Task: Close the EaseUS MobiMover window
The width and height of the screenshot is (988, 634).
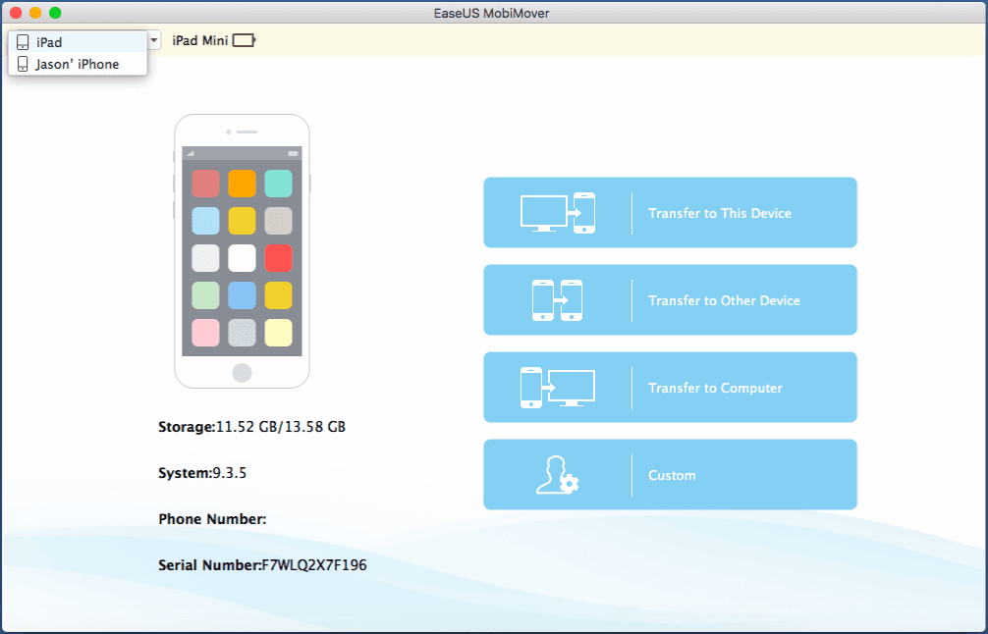Action: [16, 13]
